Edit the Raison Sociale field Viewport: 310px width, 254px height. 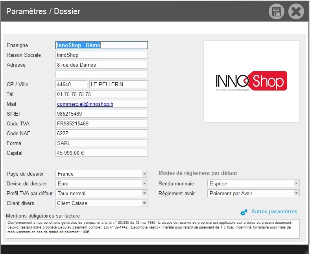101,55
